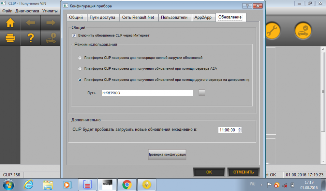Switch to the 'Сеть Renault Net' tab
Viewport: 326px width, 191px height.
tap(138, 18)
